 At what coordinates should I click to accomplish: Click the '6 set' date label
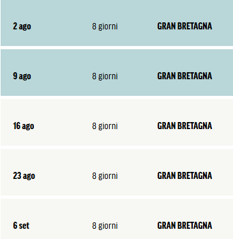tap(21, 226)
